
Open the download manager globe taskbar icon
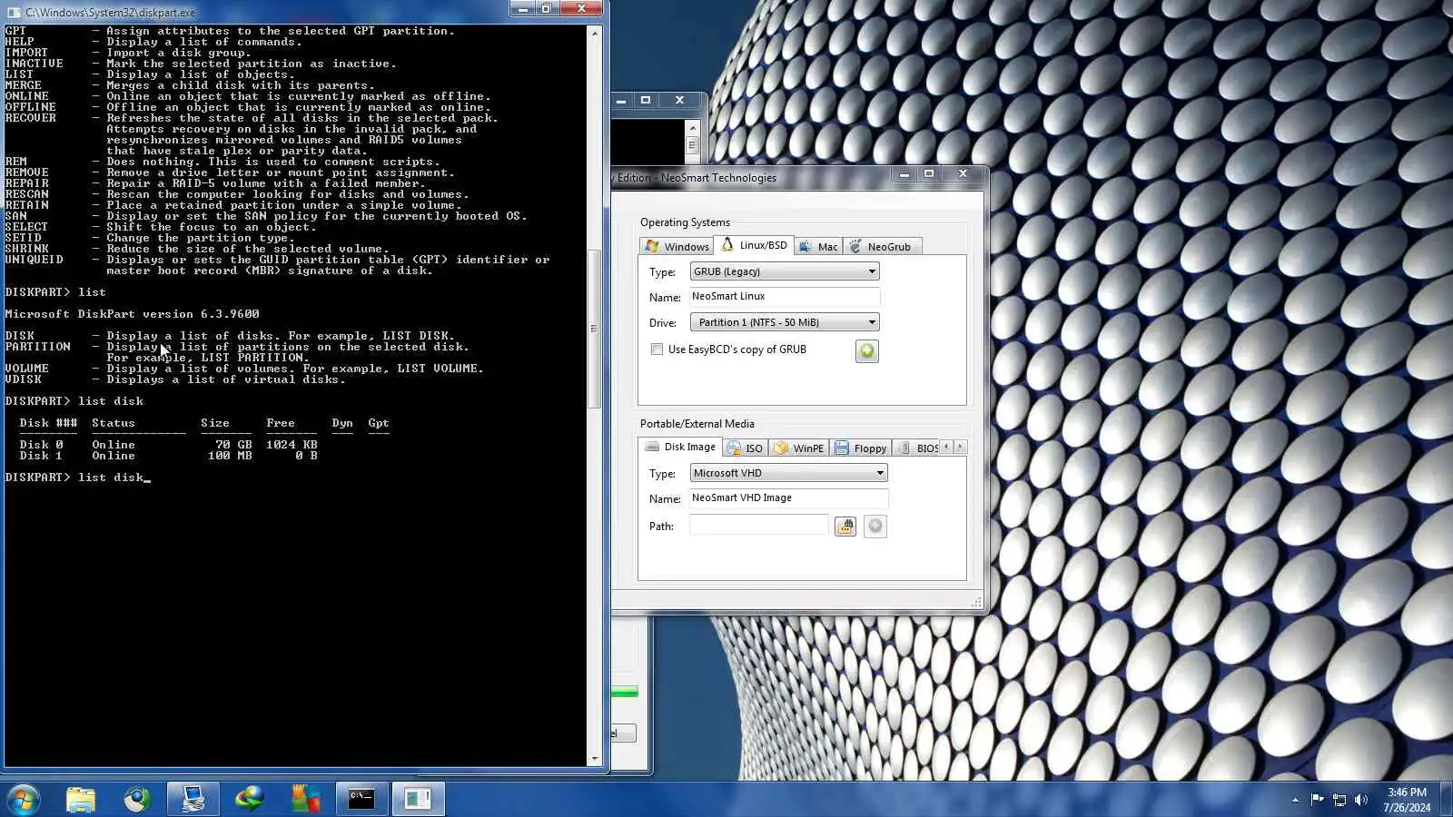tap(249, 799)
